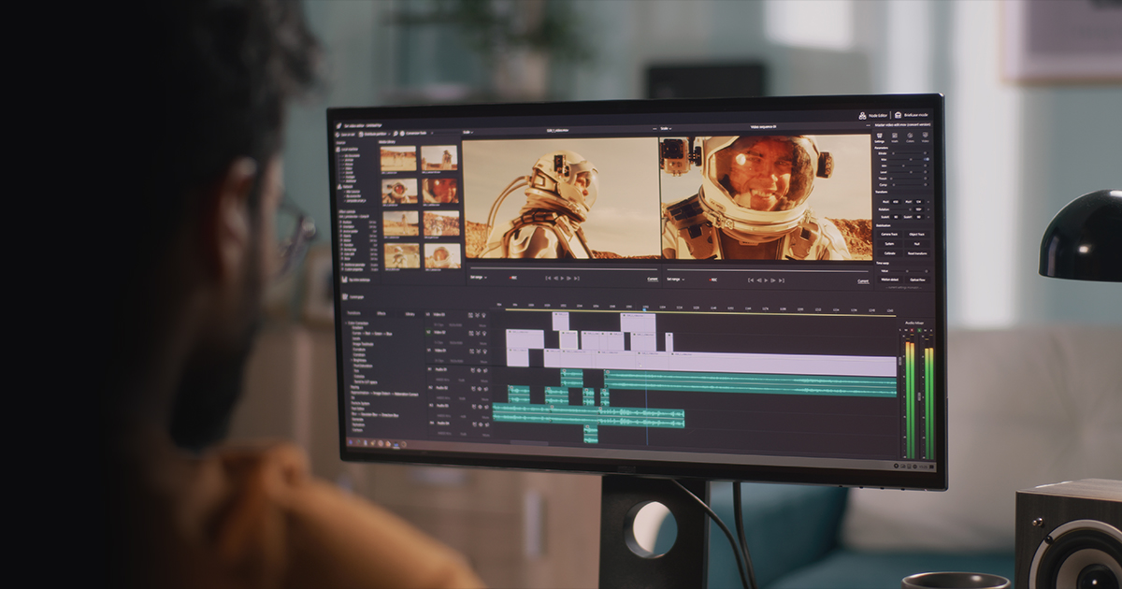
Task: Click the Camera Track button
Action: click(889, 234)
